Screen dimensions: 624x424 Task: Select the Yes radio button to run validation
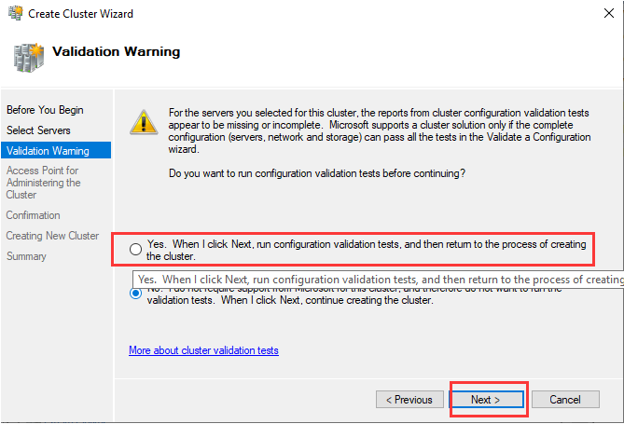coord(136,249)
